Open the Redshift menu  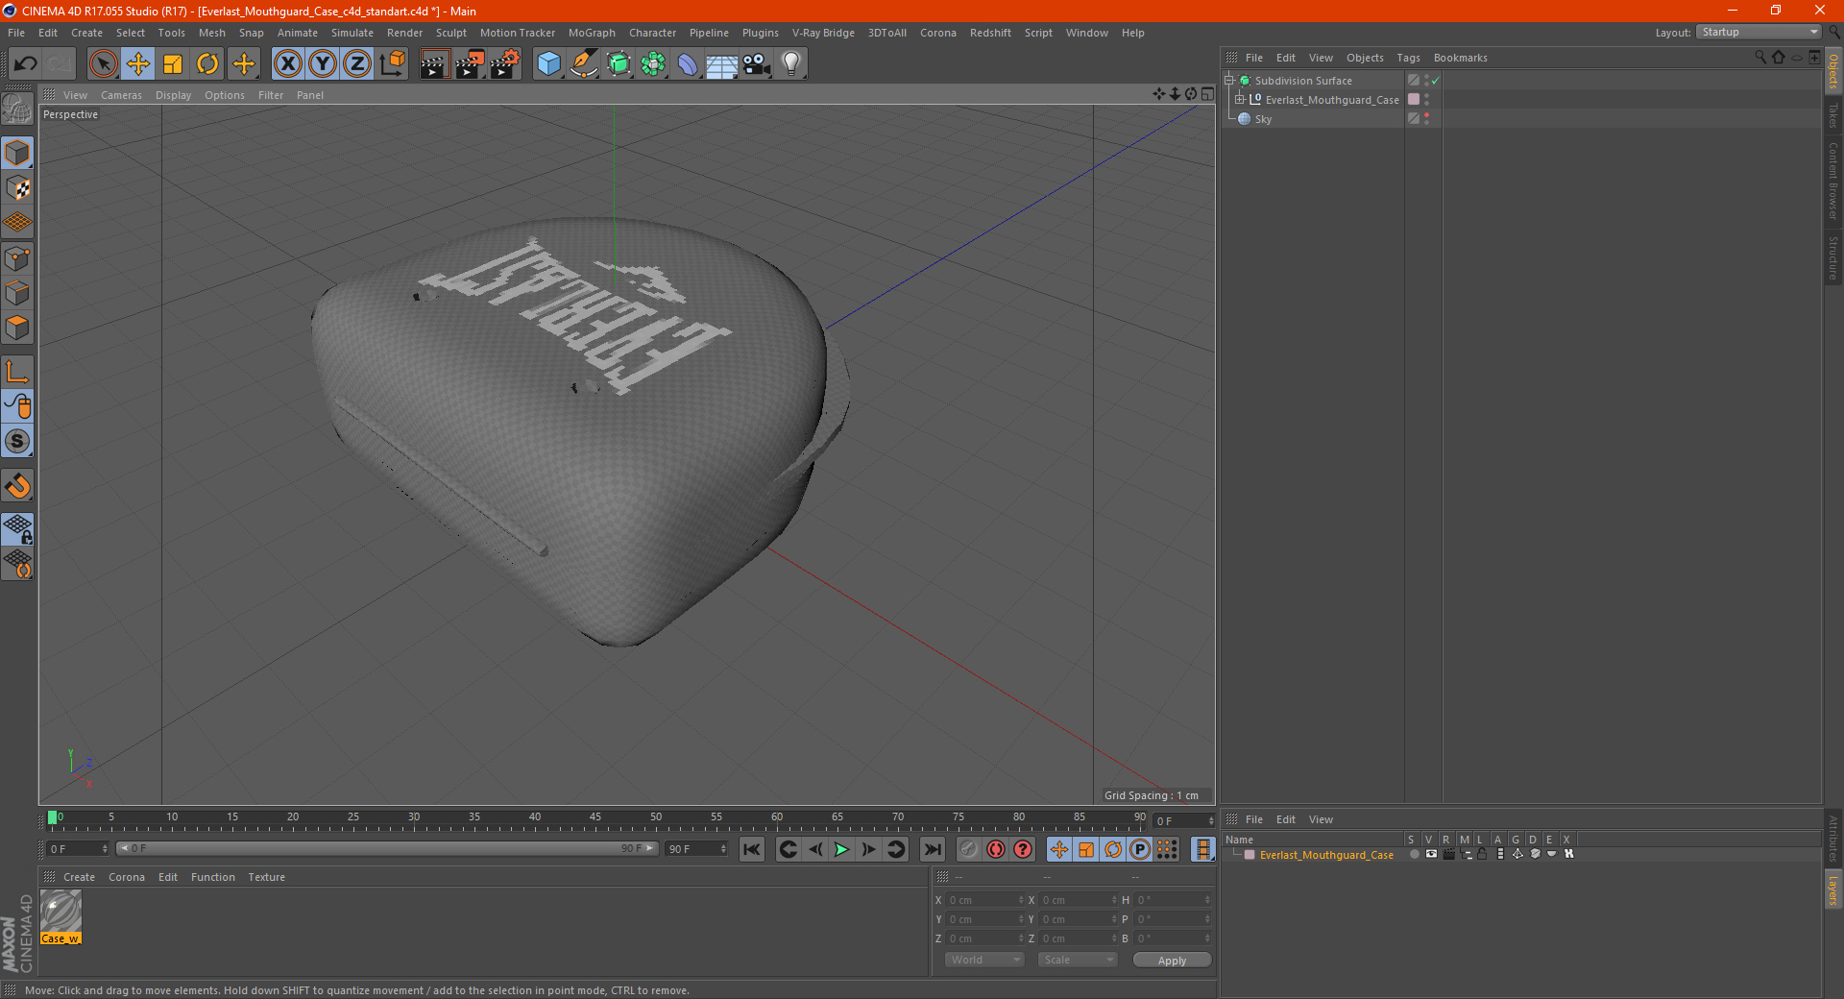(989, 33)
